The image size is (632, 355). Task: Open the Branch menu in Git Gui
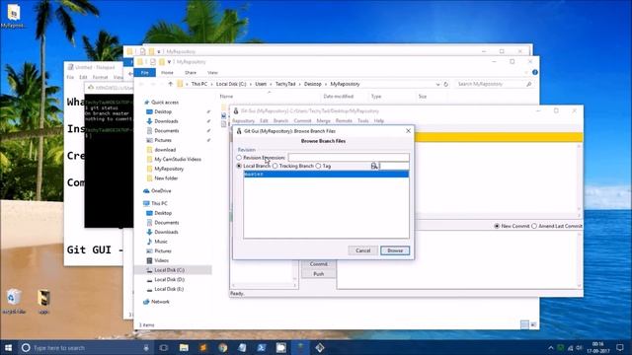pos(280,120)
